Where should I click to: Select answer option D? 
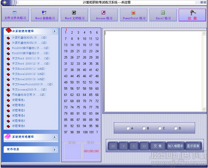176,128
